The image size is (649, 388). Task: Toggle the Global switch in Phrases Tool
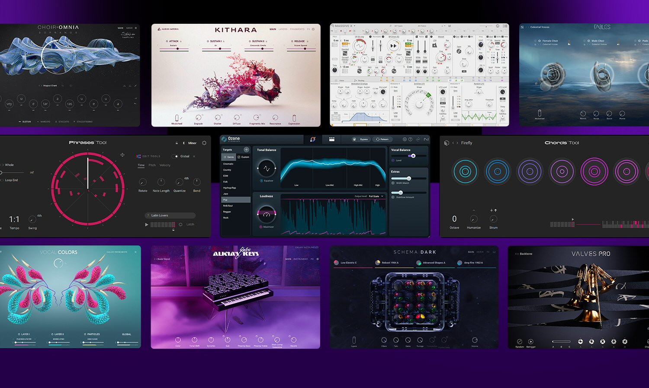pos(175,156)
